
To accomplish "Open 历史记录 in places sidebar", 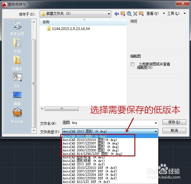I will click(17, 29).
